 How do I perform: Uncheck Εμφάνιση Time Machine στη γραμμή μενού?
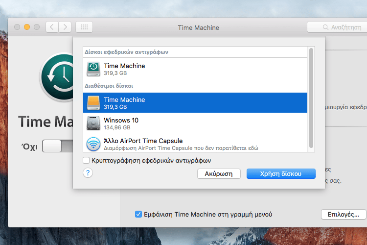click(x=138, y=214)
